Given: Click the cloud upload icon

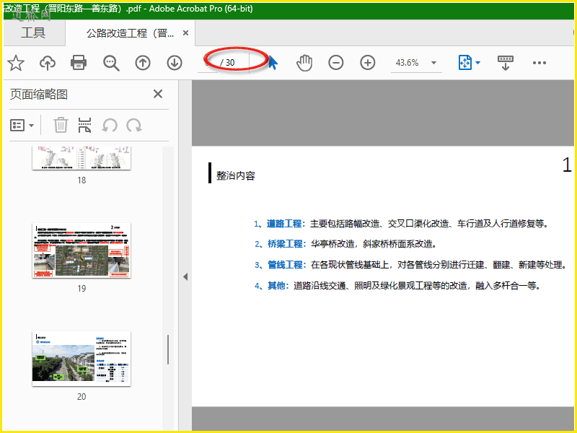Looking at the screenshot, I should pyautogui.click(x=48, y=63).
